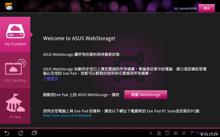Viewport: 220px width, 137px height.
Task: Open the eee.asus.com/eeepad link
Action: (x=67, y=115)
